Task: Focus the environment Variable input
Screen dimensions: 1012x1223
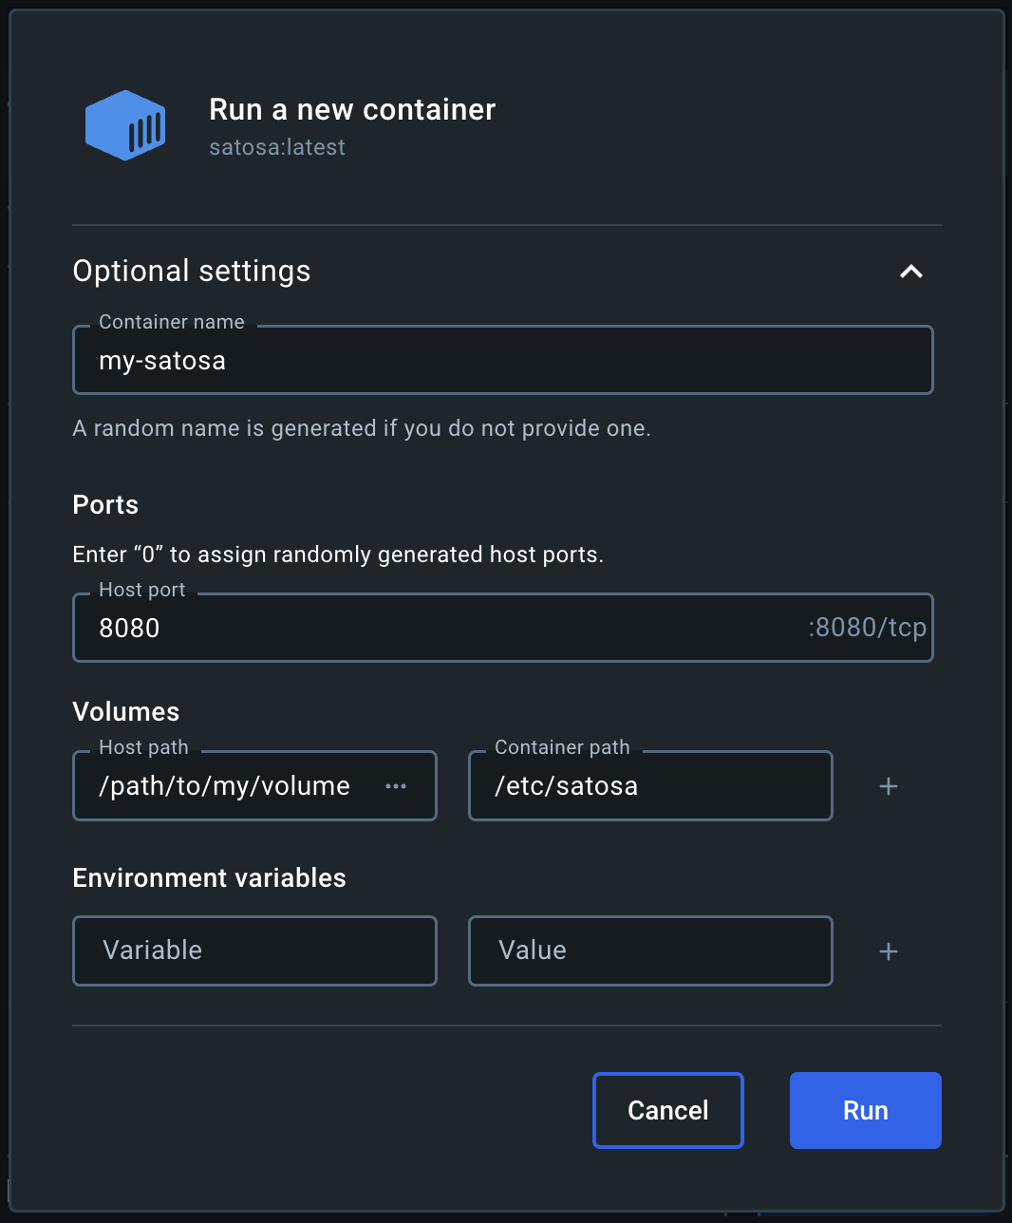Action: coord(254,950)
